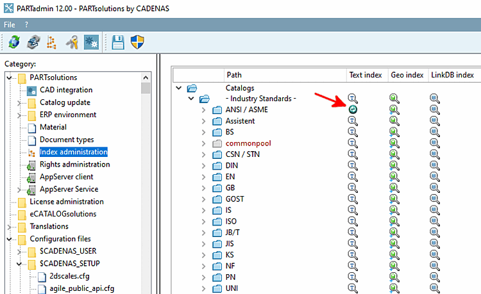Click LinkDB index icon for commonpool row
This screenshot has width=481, height=294.
pyautogui.click(x=435, y=143)
